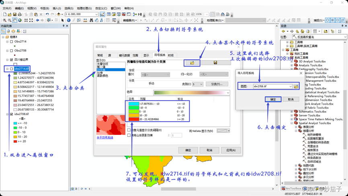
Task: Uncheck the 四川省边界 layer
Action: pos(12,60)
